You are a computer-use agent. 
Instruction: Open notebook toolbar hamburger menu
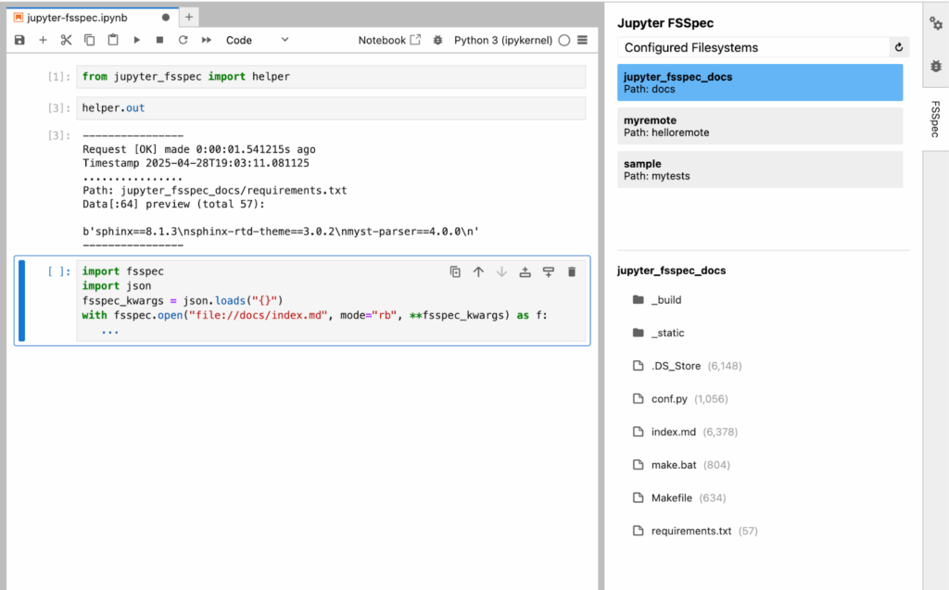(583, 40)
